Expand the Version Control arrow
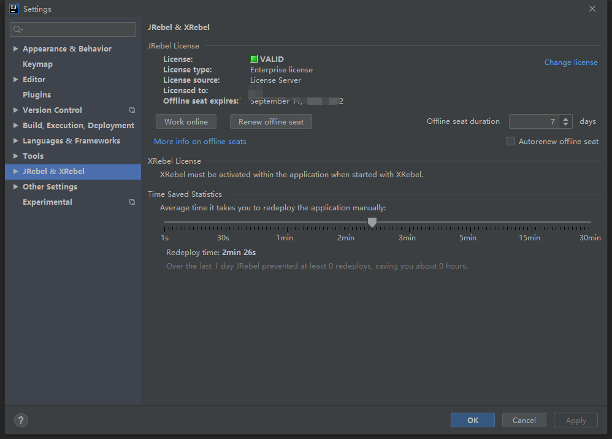Screen dimensions: 612x439 (15, 110)
